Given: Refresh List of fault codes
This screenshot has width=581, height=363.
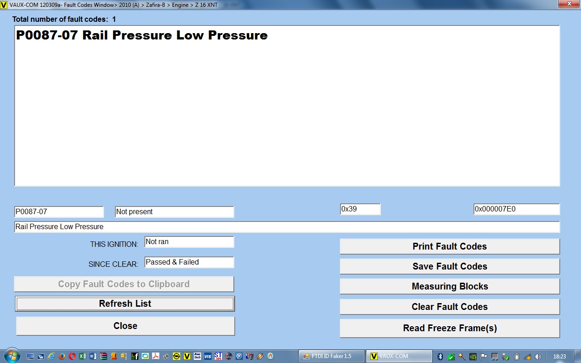Looking at the screenshot, I should click(x=125, y=304).
